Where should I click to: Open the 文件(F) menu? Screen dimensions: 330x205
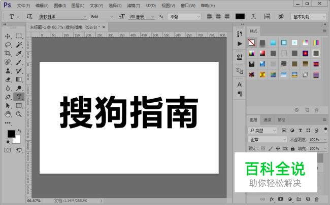tap(23, 6)
